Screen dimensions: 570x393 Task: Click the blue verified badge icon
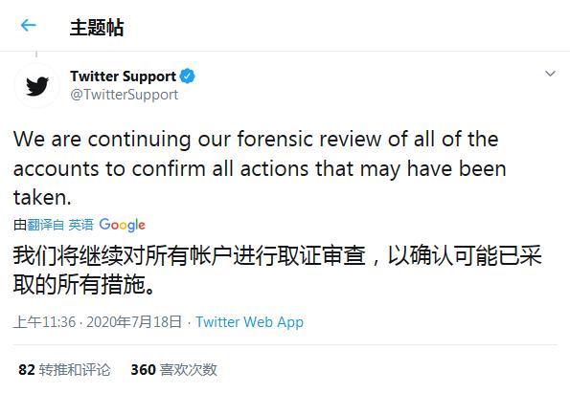point(188,76)
